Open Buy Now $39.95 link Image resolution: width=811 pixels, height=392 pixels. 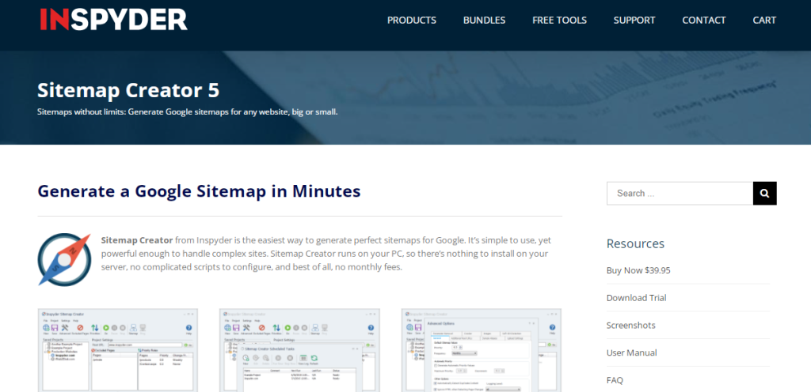point(638,270)
